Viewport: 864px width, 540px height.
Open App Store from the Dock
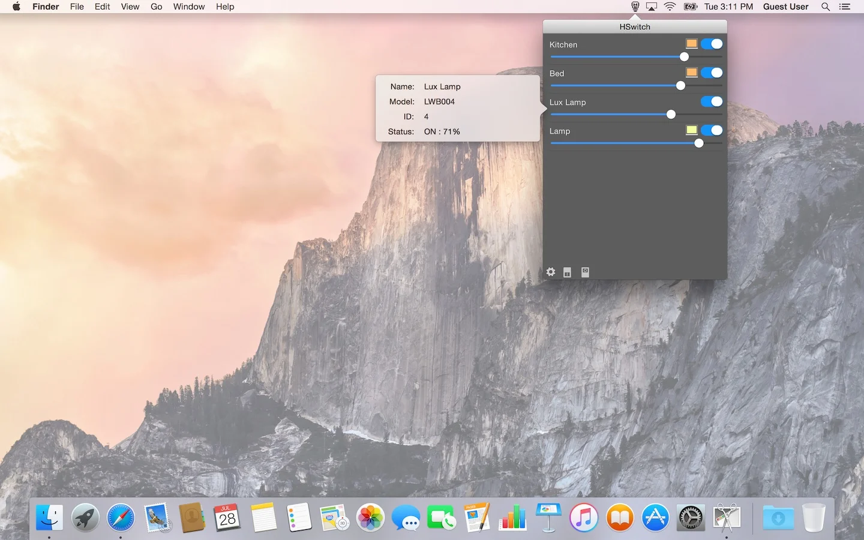(655, 517)
